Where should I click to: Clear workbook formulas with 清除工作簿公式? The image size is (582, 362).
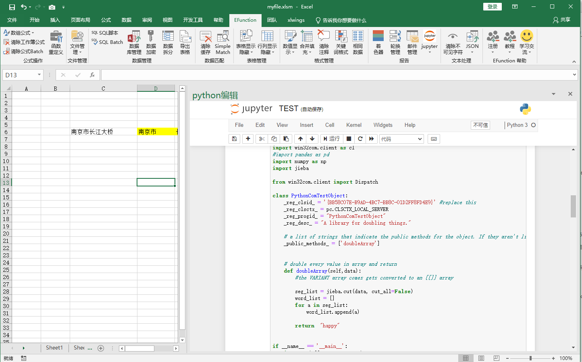(24, 42)
